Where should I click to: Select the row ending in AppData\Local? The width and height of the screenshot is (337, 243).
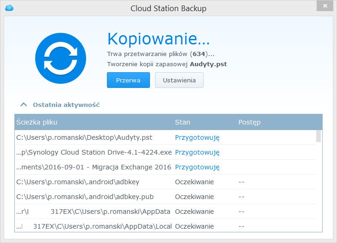pos(165,225)
